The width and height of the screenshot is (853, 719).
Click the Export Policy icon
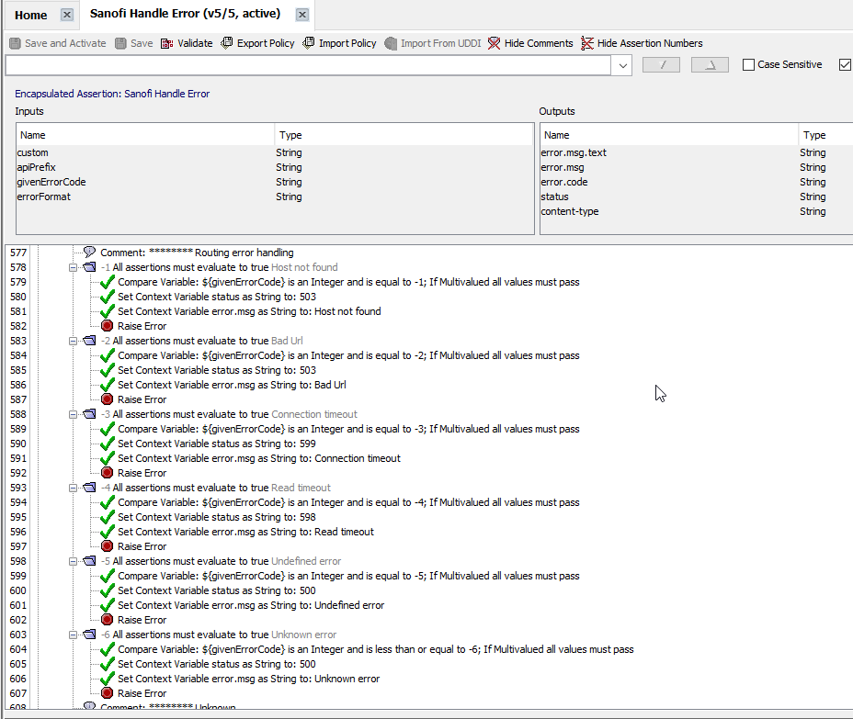pos(226,43)
